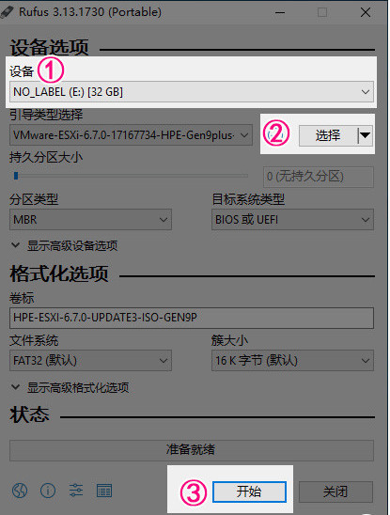Click the 关闭 button

point(335,492)
